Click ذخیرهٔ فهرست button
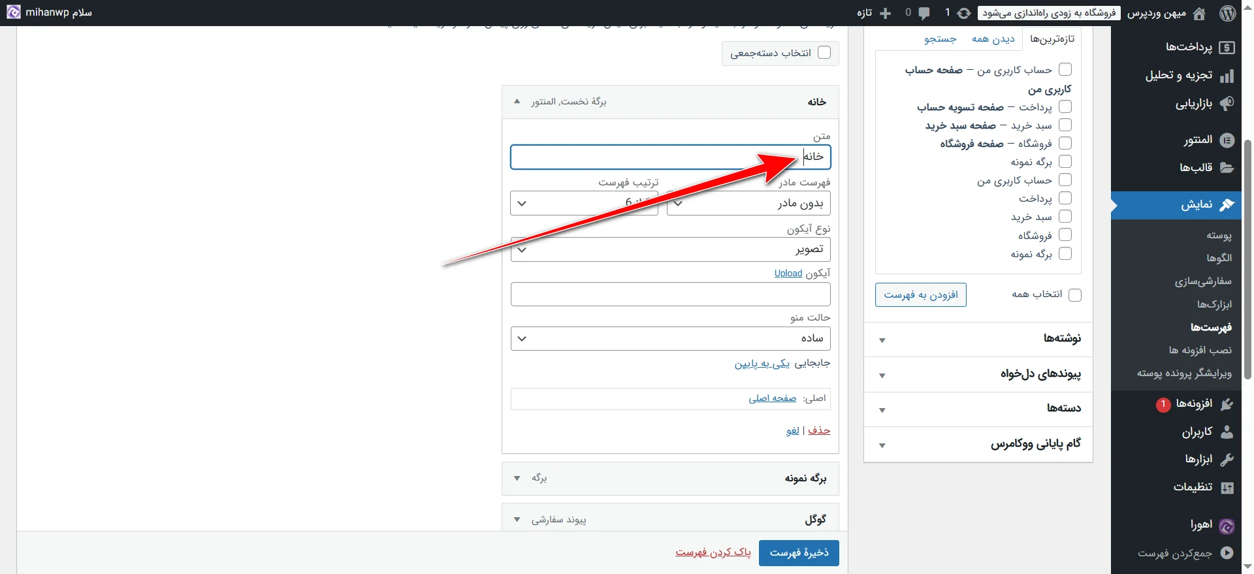 coord(799,552)
